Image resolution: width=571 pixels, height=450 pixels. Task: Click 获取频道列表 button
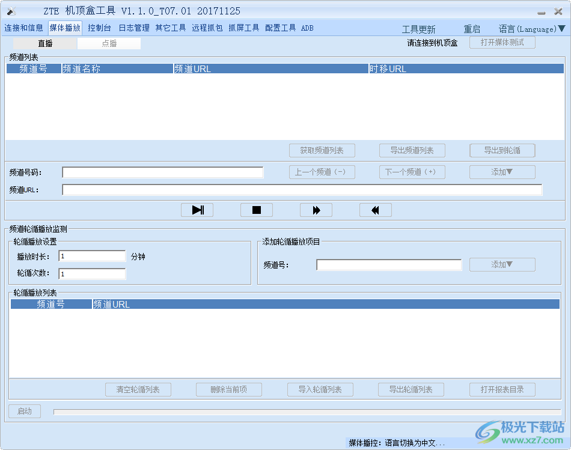coord(322,150)
